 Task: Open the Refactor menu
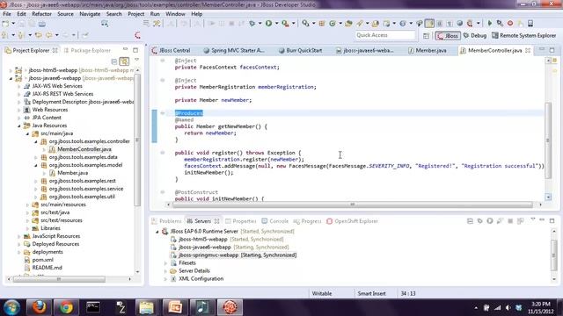click(x=41, y=14)
